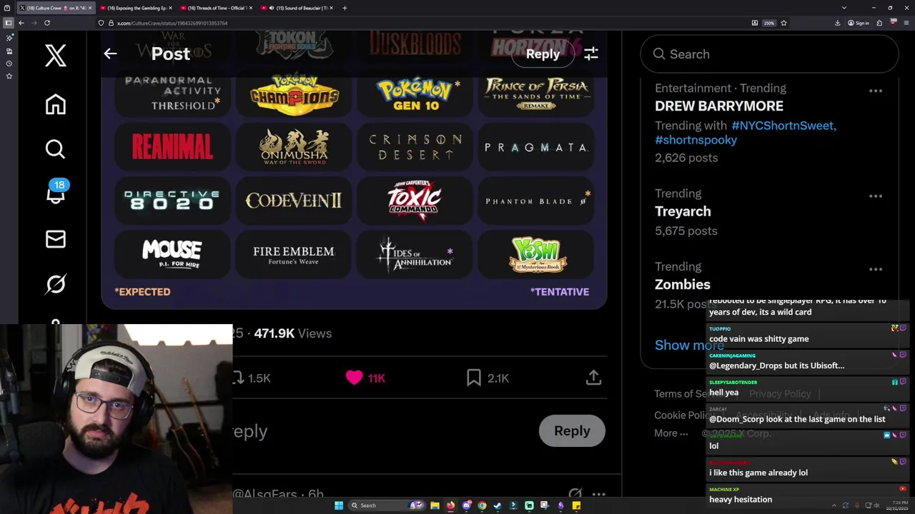Click the repost icon with 1.5K

(x=239, y=378)
